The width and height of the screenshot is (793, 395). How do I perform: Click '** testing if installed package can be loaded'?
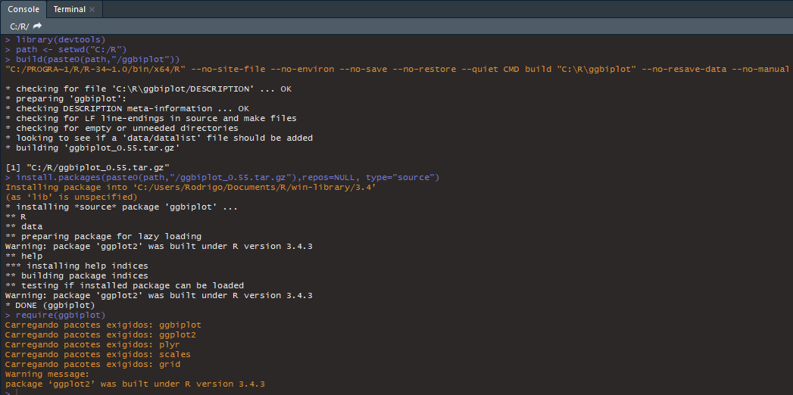[124, 285]
